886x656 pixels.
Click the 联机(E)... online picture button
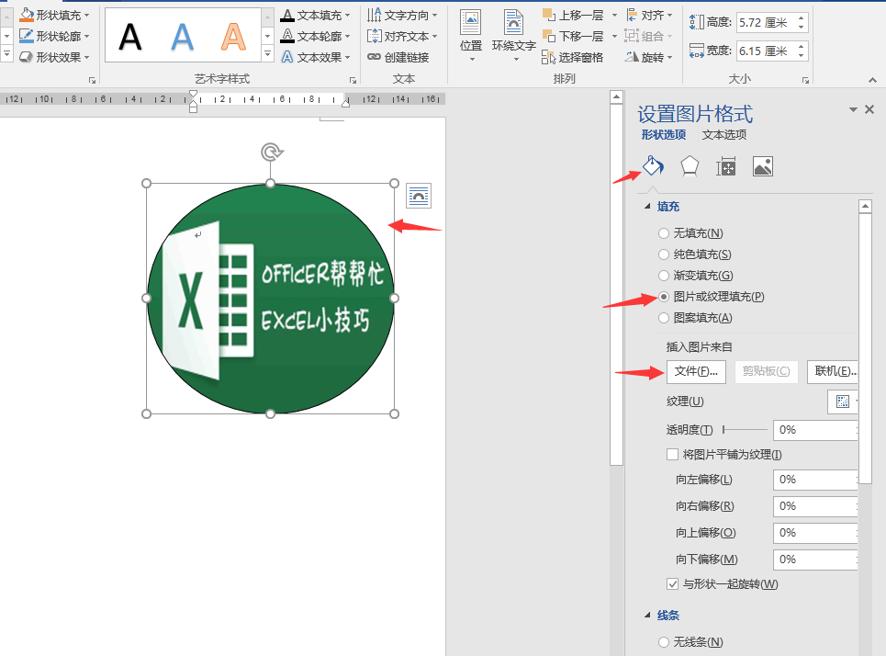tap(833, 371)
